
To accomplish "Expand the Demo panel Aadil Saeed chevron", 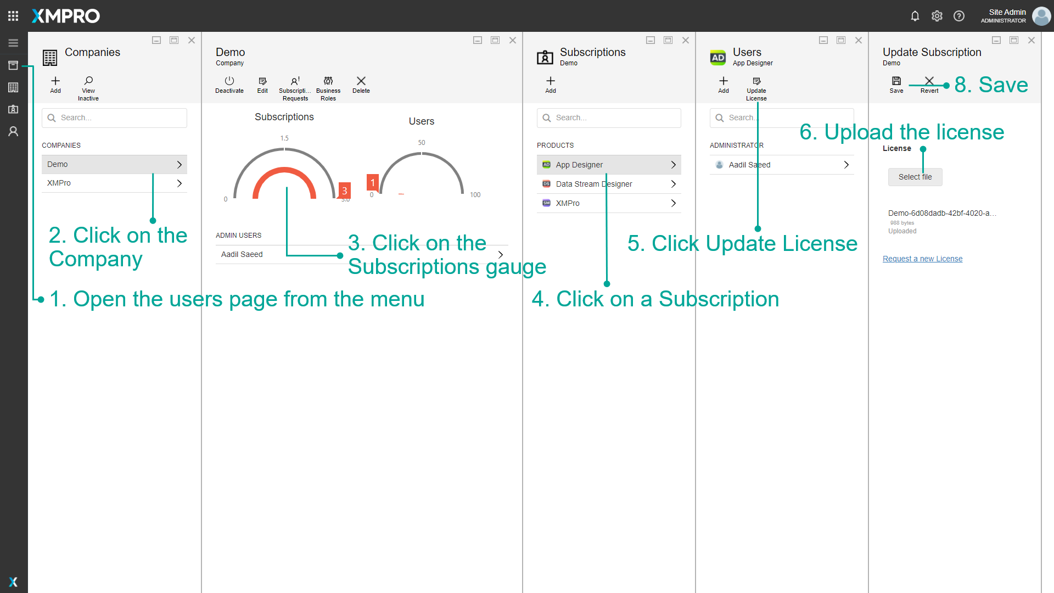I will [501, 254].
